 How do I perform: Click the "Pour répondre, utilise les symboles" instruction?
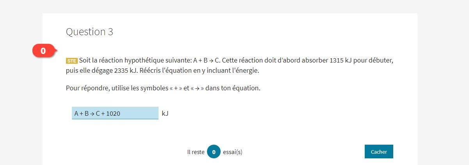[x=117, y=88]
